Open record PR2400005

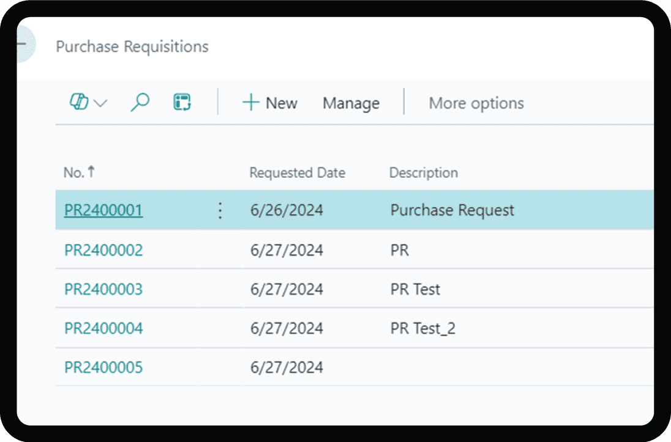click(x=103, y=367)
